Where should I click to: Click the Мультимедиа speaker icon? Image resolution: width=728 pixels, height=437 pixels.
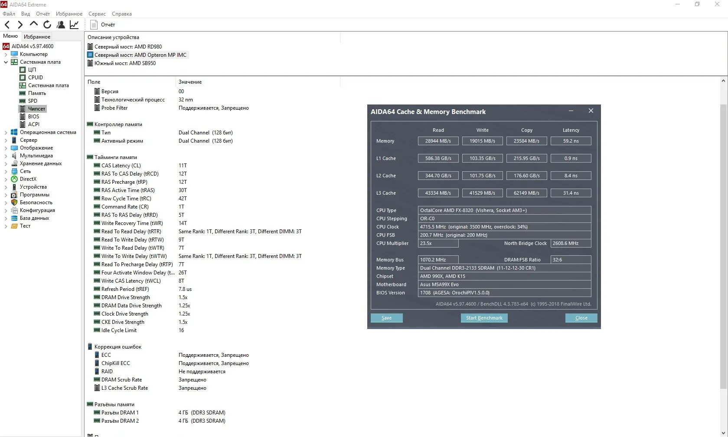point(14,156)
